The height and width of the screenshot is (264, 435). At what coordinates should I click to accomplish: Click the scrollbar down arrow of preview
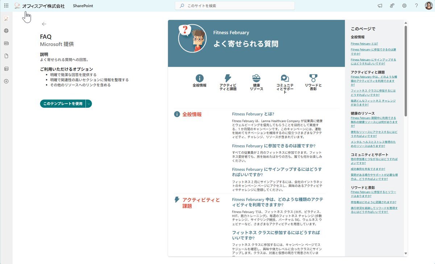click(x=406, y=253)
